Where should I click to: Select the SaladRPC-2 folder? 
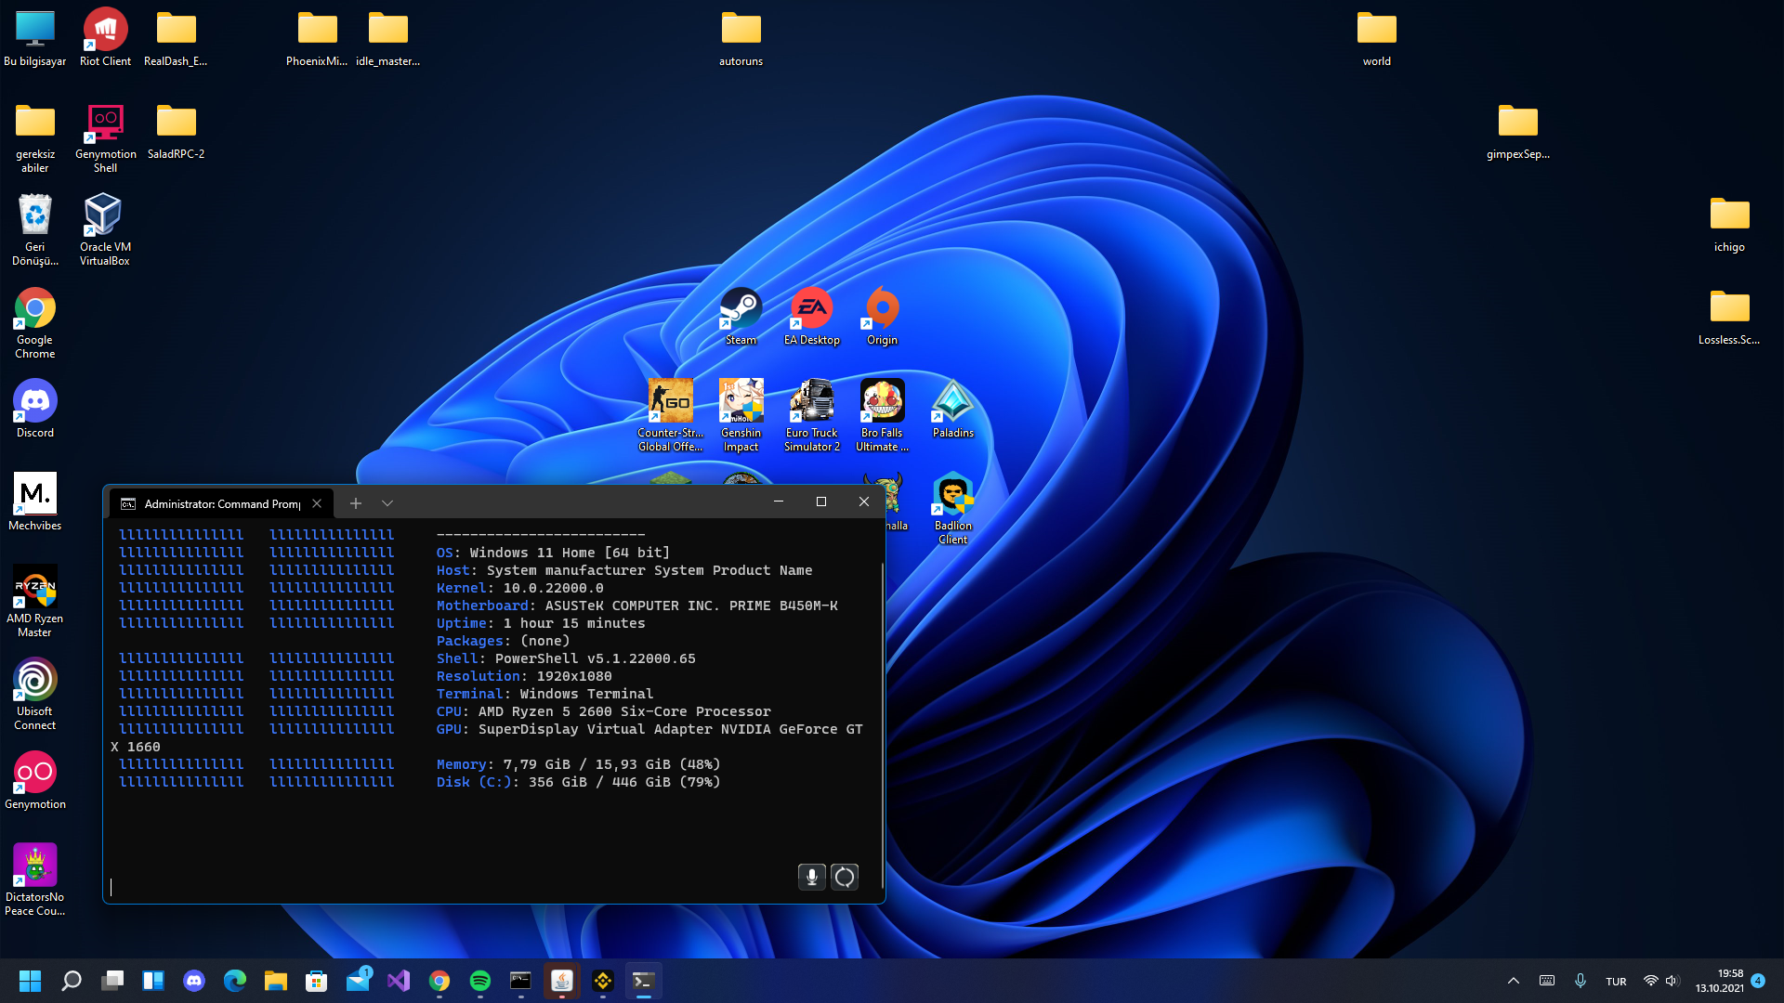tap(176, 130)
